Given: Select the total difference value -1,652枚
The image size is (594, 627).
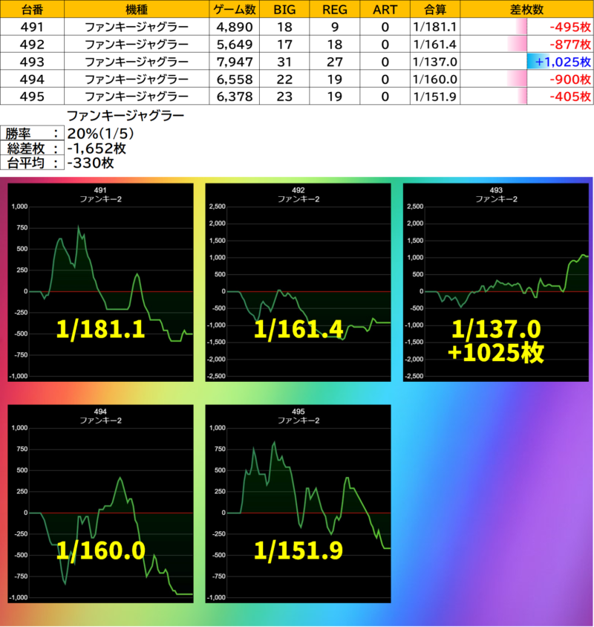Looking at the screenshot, I should tap(97, 149).
